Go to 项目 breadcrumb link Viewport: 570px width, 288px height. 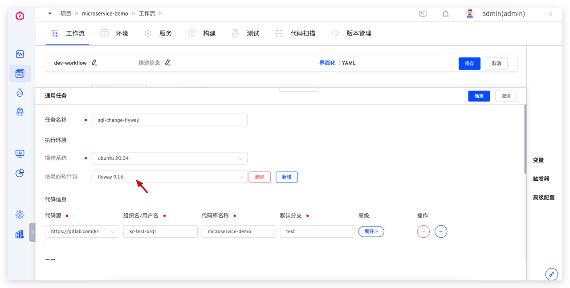pyautogui.click(x=66, y=14)
